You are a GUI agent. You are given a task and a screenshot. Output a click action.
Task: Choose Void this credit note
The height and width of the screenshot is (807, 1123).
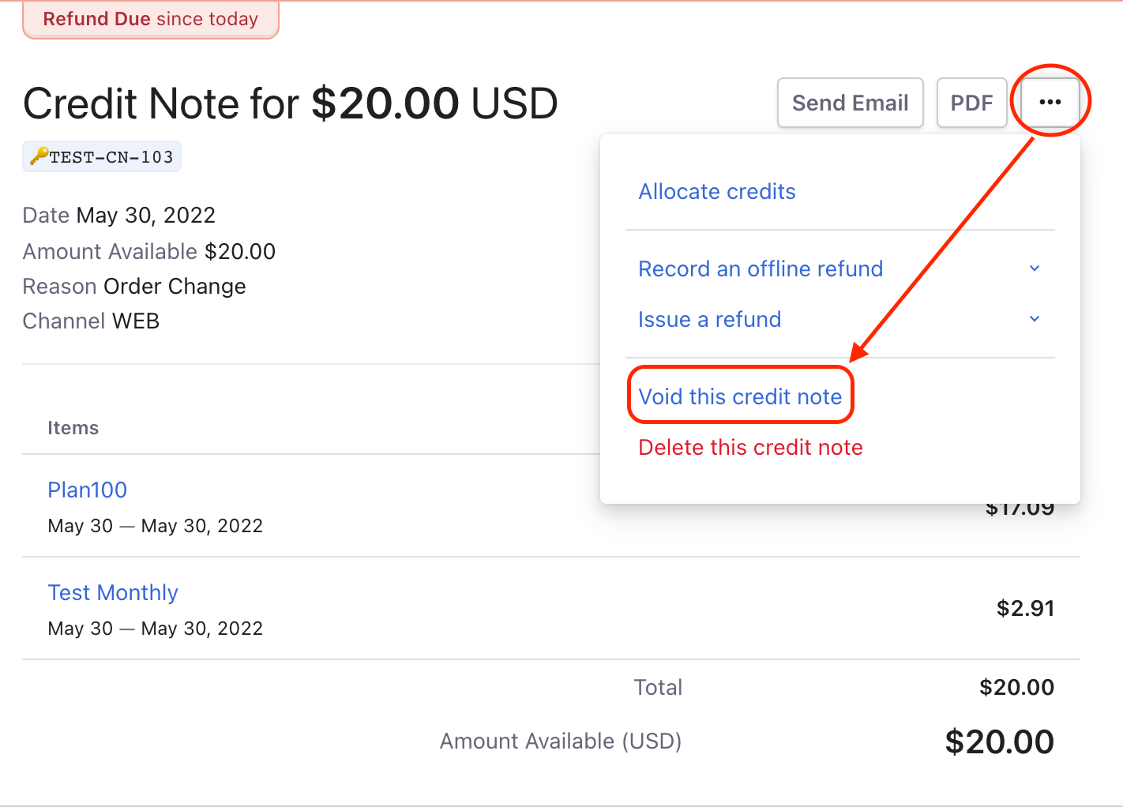741,396
